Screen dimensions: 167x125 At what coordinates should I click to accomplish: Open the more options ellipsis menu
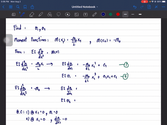pyautogui.click(x=164, y=7)
